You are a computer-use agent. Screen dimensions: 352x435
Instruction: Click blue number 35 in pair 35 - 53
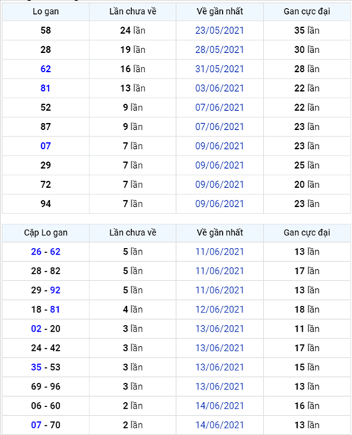click(x=37, y=368)
